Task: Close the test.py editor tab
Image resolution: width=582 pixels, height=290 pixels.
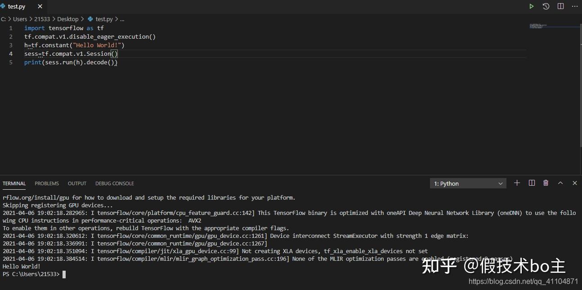Action: click(40, 7)
